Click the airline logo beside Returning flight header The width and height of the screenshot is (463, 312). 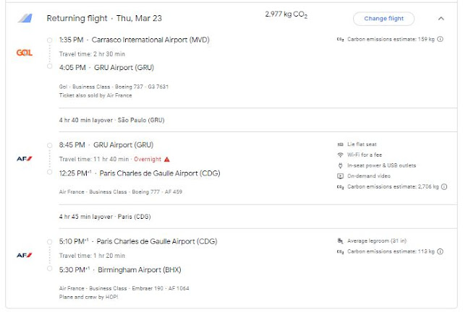(24, 18)
